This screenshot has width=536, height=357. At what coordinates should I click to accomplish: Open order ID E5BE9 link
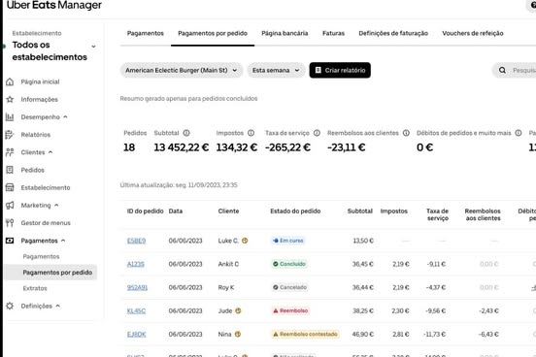(x=136, y=241)
